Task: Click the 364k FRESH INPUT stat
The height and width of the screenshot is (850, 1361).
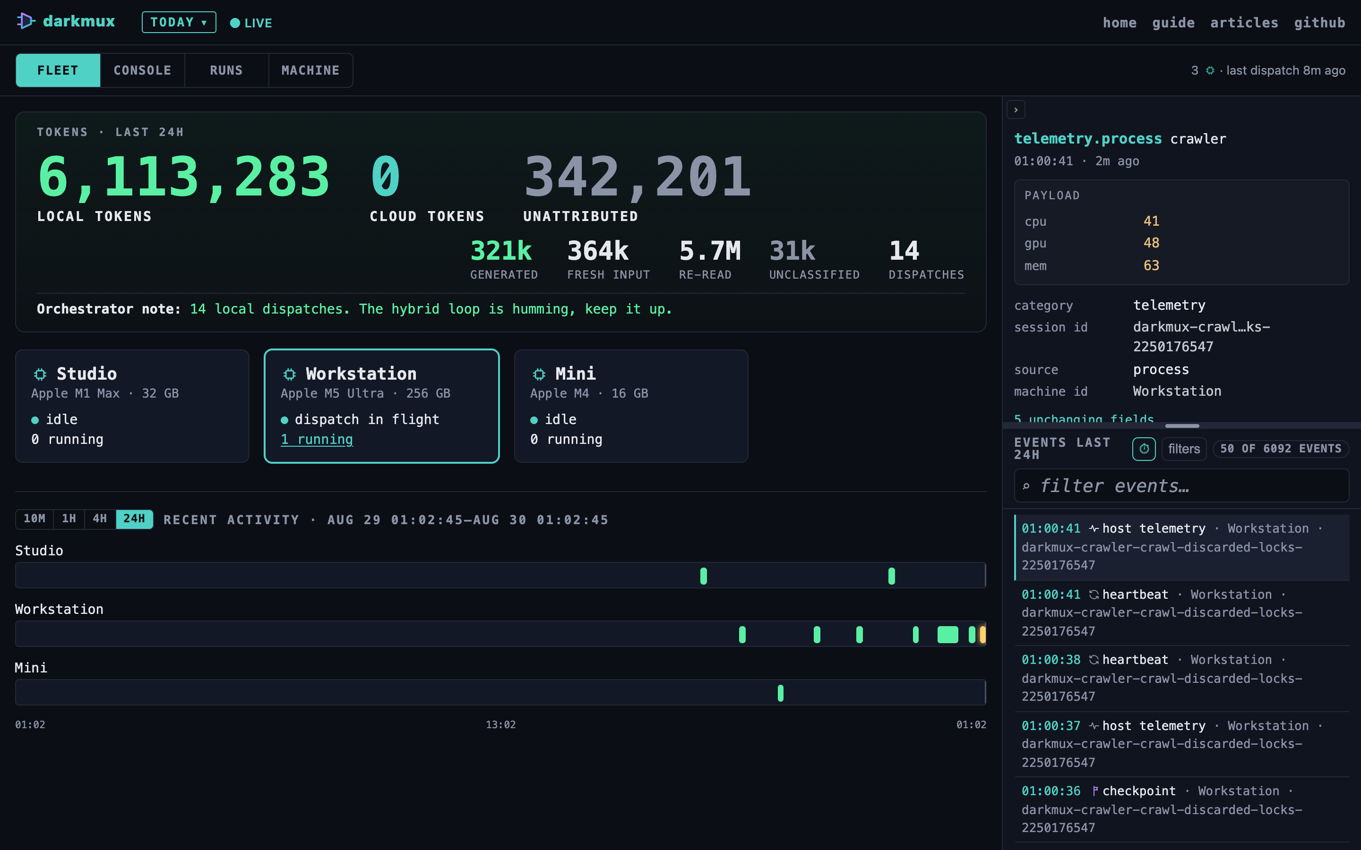Action: (609, 259)
